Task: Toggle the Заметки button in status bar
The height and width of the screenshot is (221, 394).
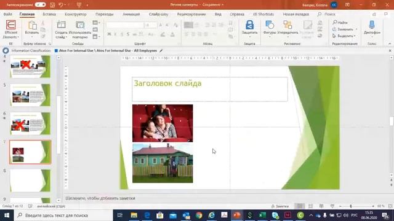Action: 280,206
